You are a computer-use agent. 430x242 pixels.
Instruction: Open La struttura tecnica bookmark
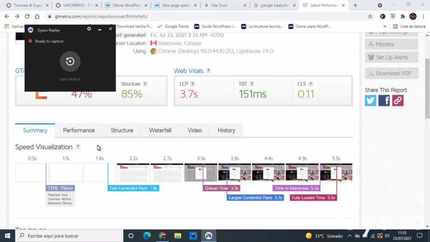click(x=262, y=26)
